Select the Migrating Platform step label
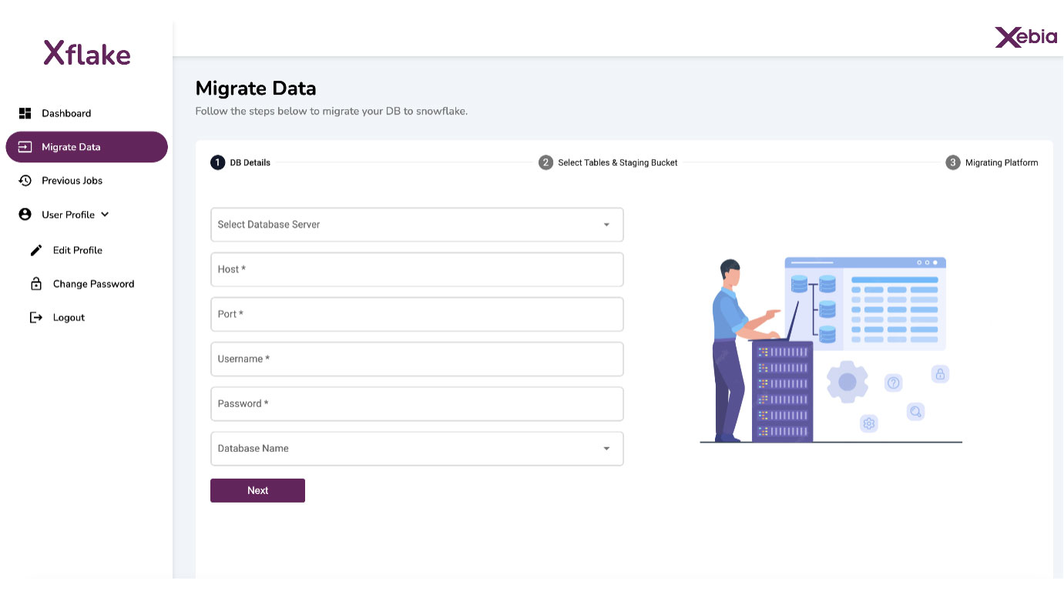 [x=1002, y=162]
